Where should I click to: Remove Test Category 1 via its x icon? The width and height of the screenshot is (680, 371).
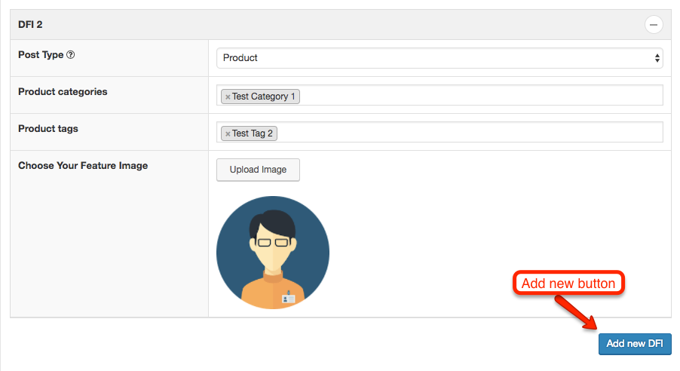228,97
